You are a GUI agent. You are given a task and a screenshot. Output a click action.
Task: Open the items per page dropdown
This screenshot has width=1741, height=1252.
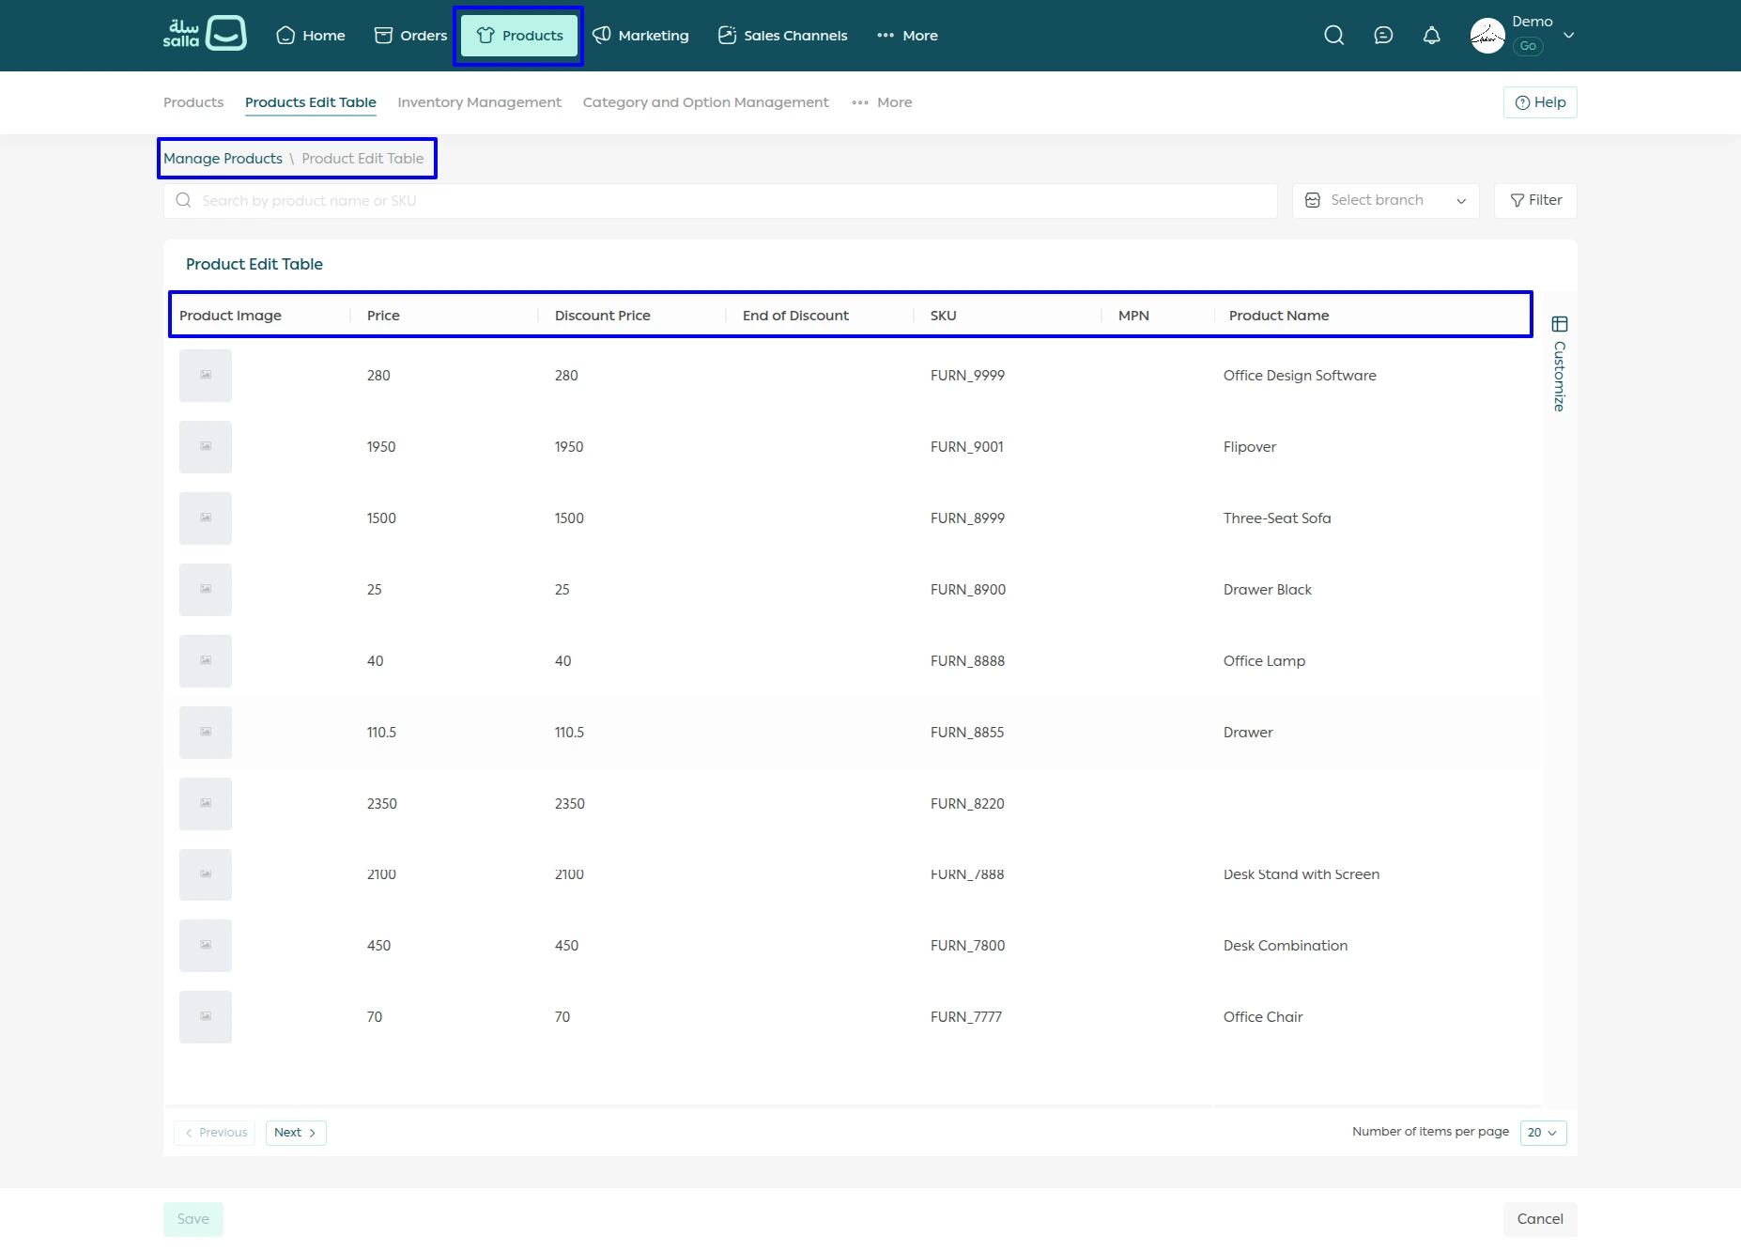(1543, 1133)
